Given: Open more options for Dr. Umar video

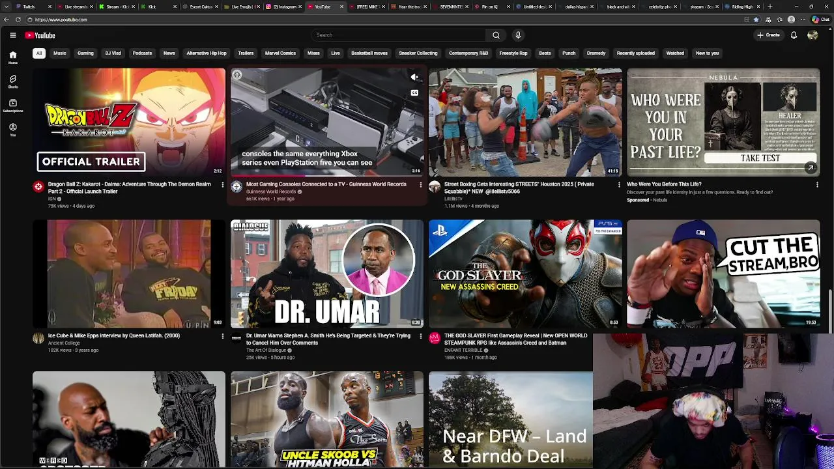Looking at the screenshot, I should pyautogui.click(x=420, y=336).
